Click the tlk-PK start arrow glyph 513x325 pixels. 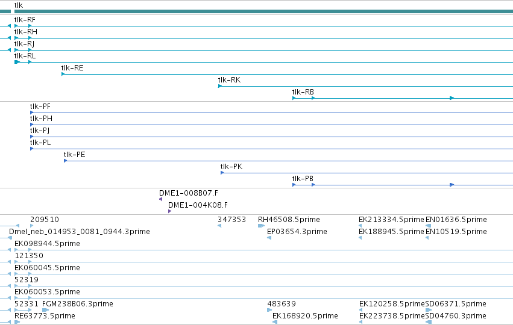point(222,173)
